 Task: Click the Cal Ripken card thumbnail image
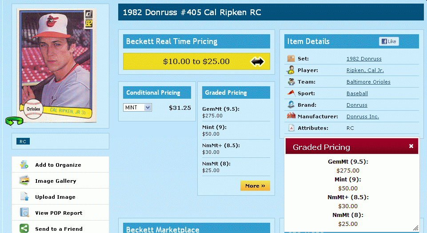56,65
